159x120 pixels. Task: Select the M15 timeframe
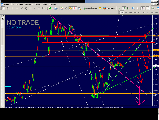(131, 13)
